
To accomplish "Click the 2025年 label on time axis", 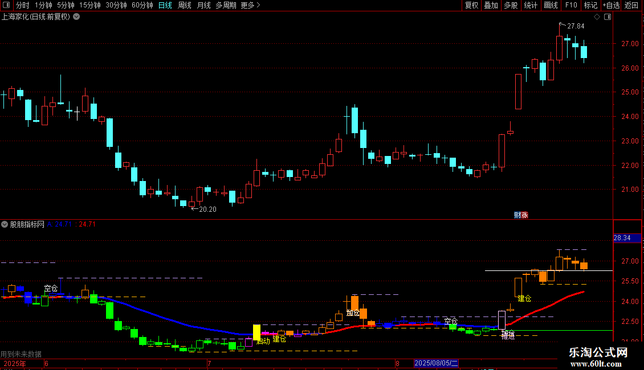I will coord(15,363).
